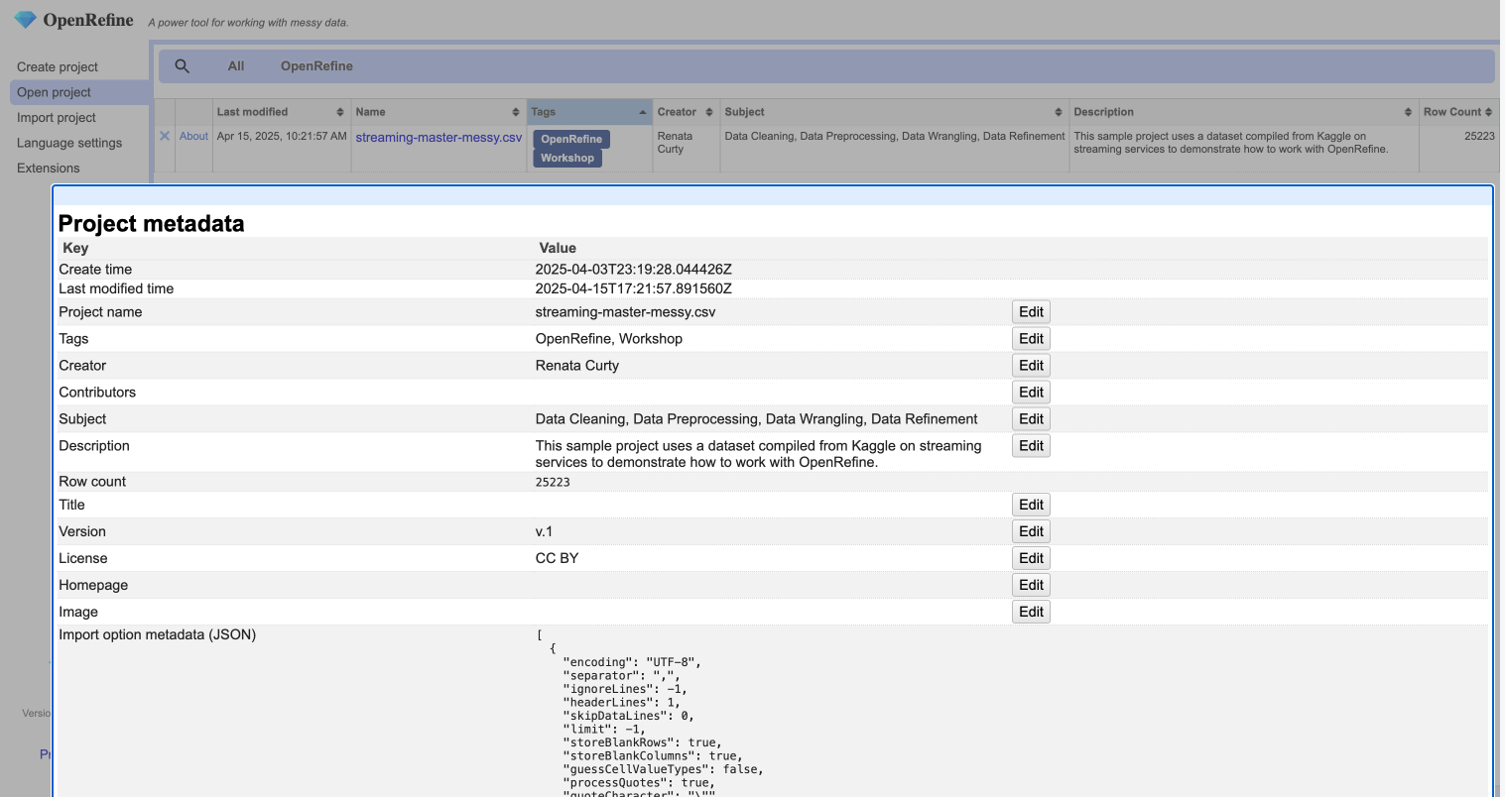Edit the License metadata

[1031, 558]
